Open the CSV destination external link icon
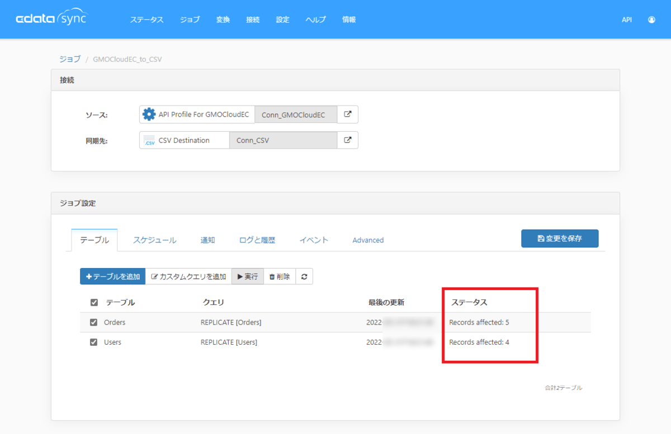The image size is (671, 434). pyautogui.click(x=348, y=140)
